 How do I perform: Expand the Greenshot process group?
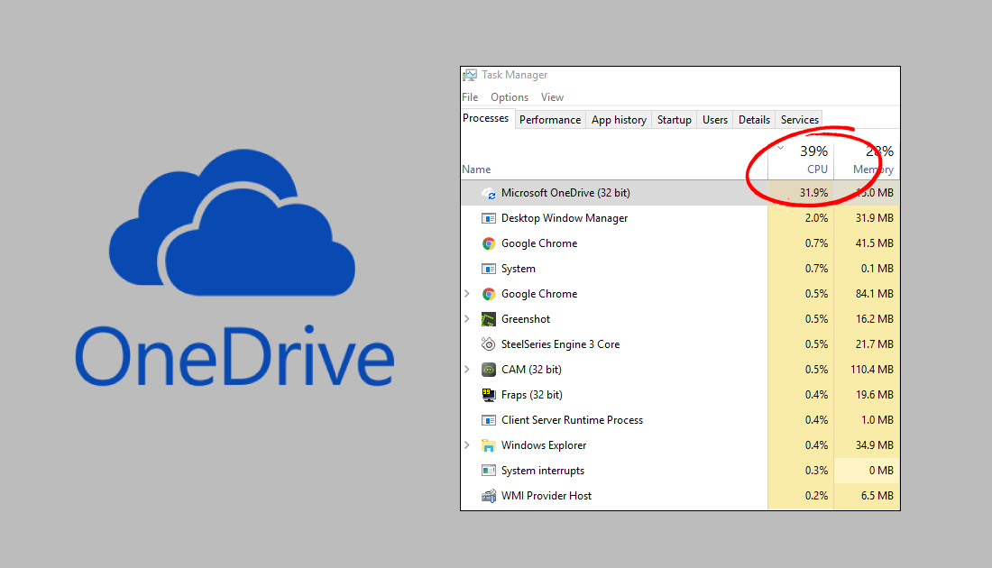[467, 319]
